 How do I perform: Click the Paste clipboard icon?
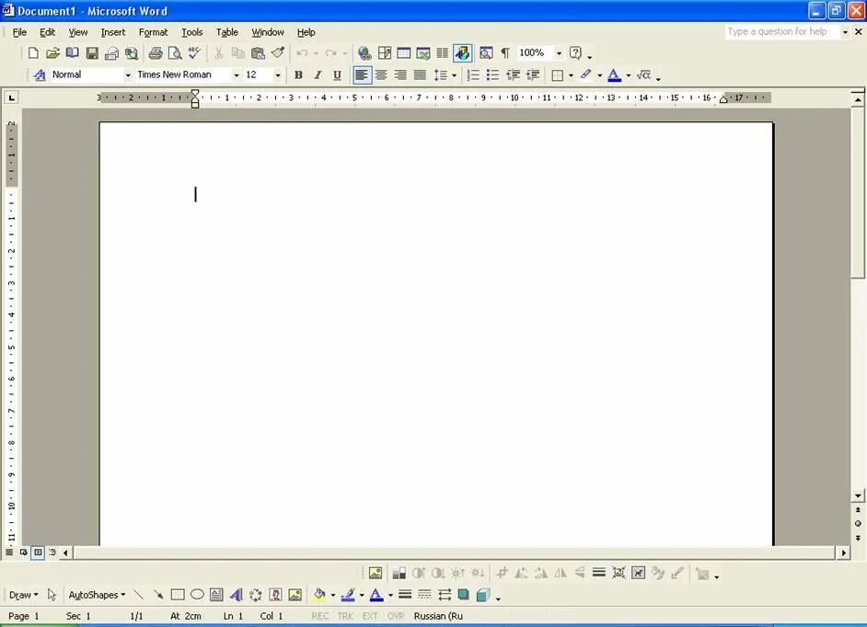pos(258,53)
